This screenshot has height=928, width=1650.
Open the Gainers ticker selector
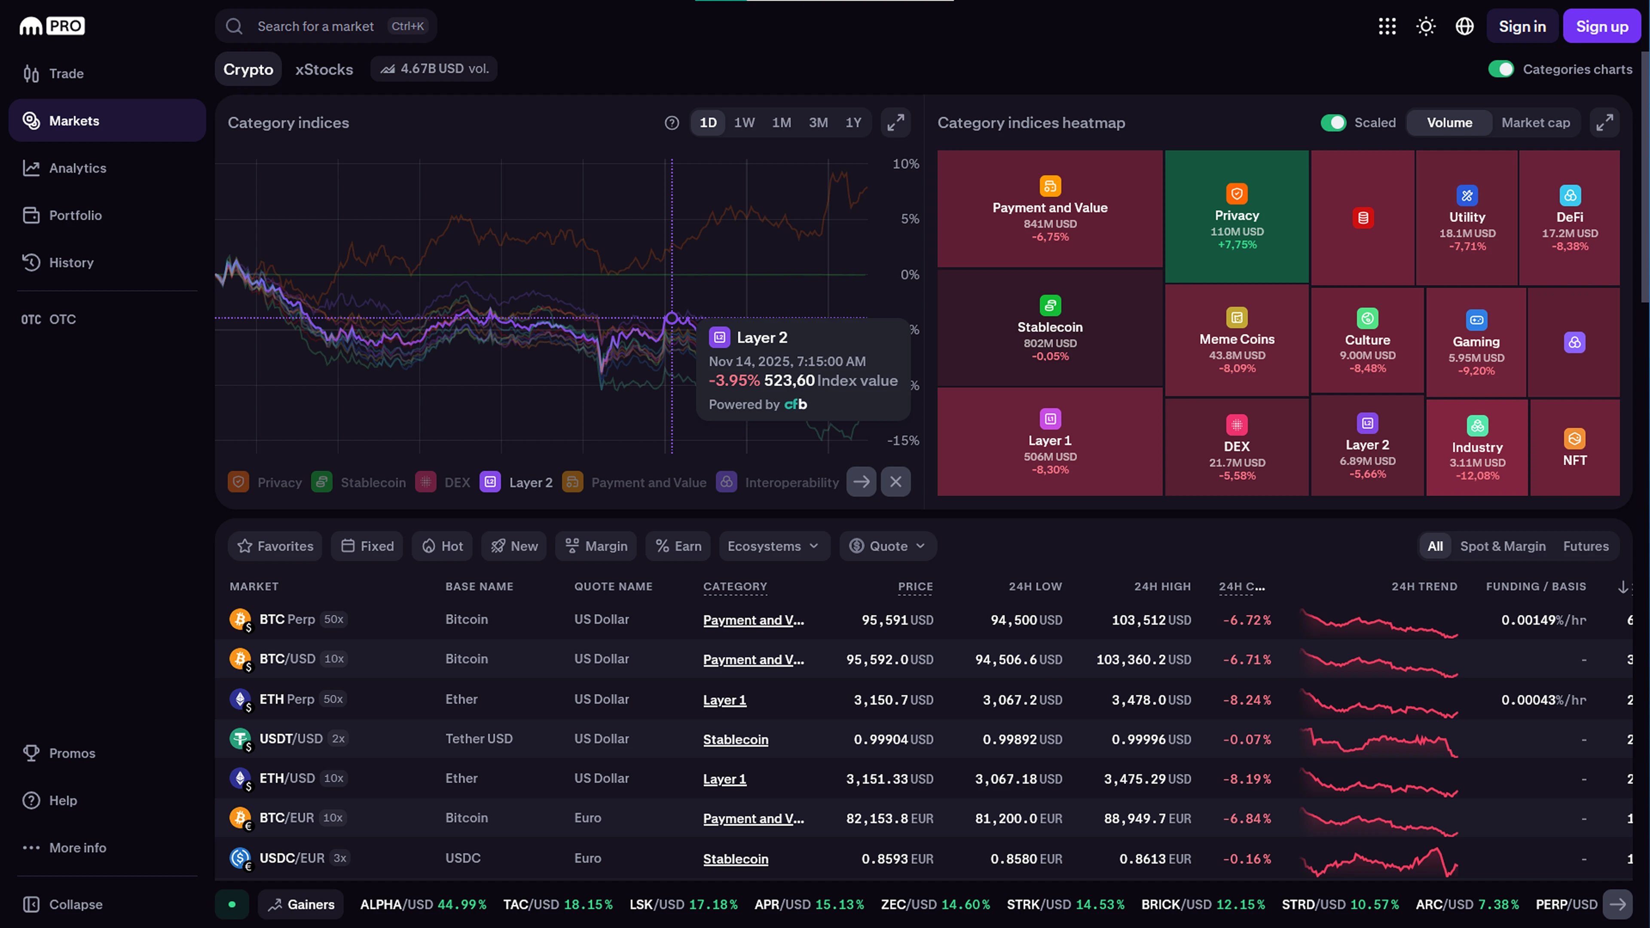tap(301, 904)
